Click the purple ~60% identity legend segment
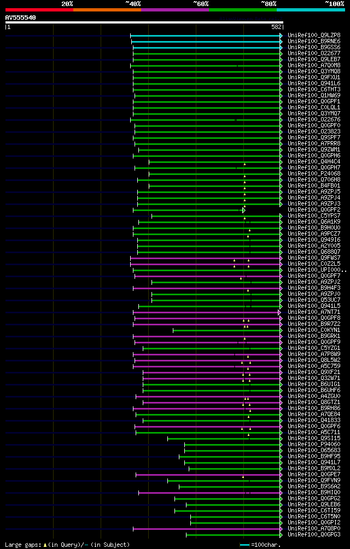Image resolution: width=350 pixels, height=549 pixels. coord(175,10)
